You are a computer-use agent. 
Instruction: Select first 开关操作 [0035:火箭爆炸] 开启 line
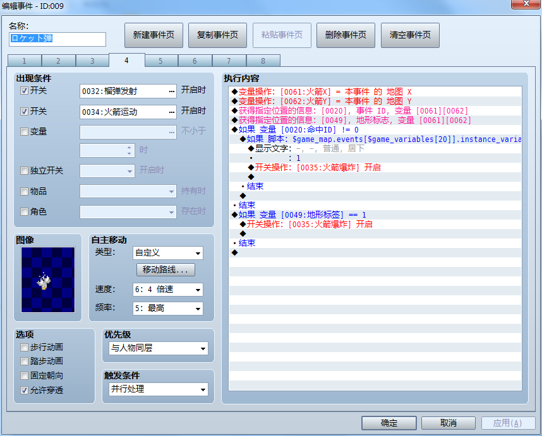375,167
